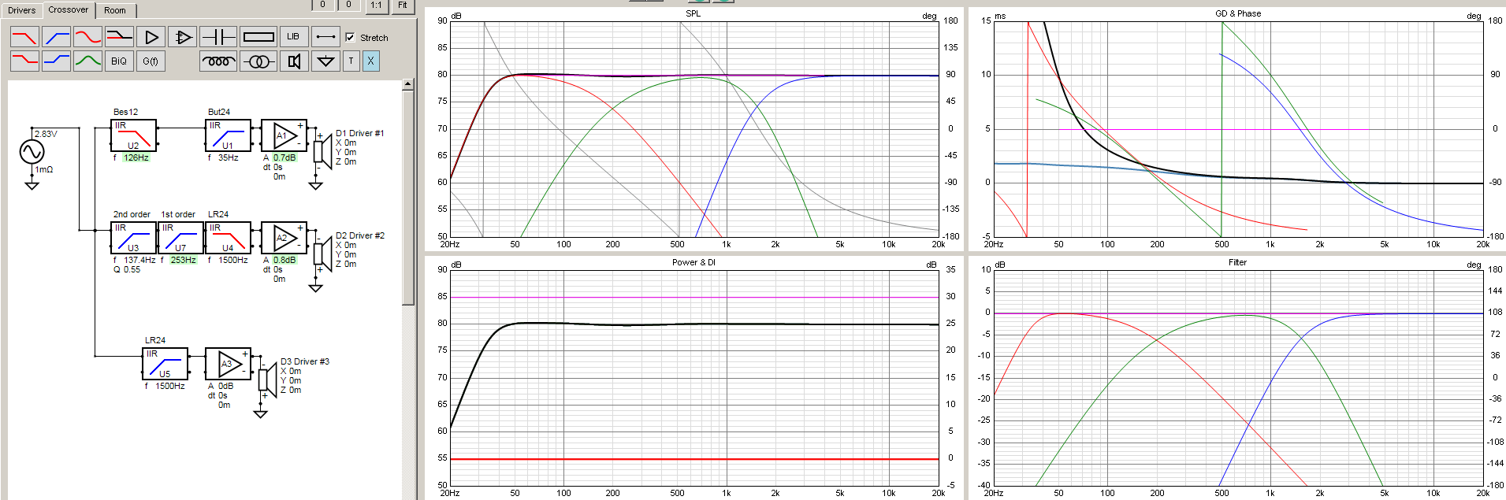This screenshot has height=500, width=1506.
Task: Add an inductor coil component
Action: coord(218,61)
